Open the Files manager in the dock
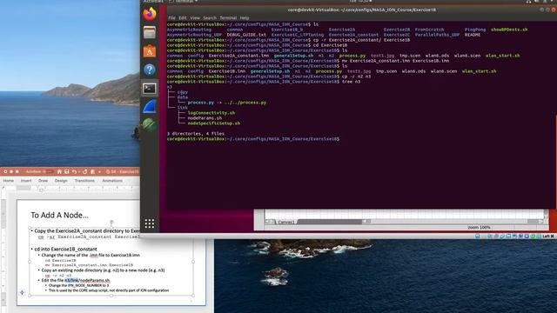The image size is (557, 313). coord(150,33)
